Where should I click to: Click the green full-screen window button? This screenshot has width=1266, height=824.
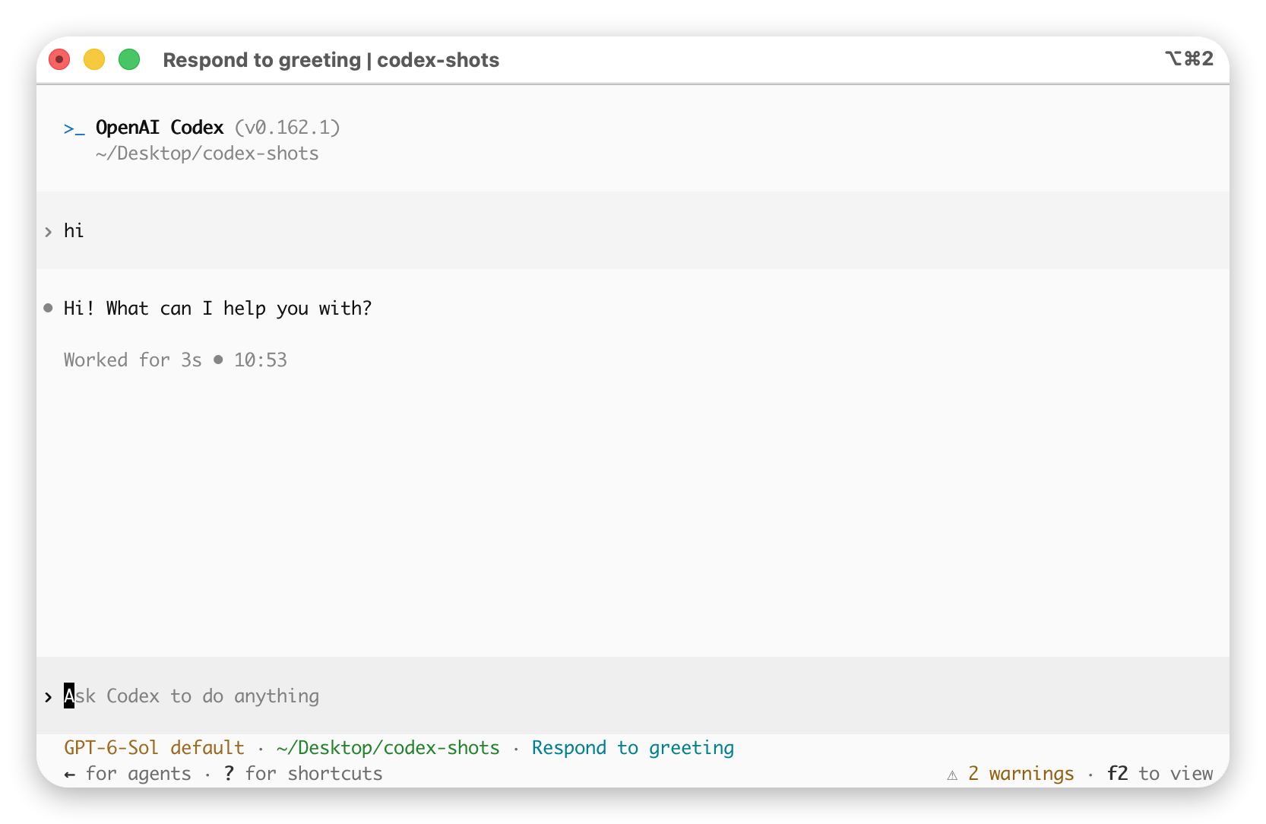pos(129,59)
